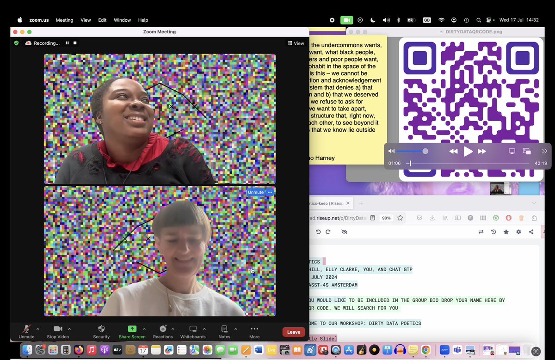Click the green Share Screen button
555x360 pixels.
tap(132, 332)
